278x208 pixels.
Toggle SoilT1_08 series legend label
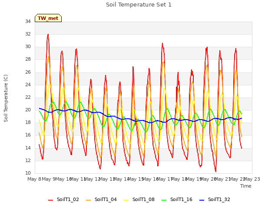click(x=143, y=199)
